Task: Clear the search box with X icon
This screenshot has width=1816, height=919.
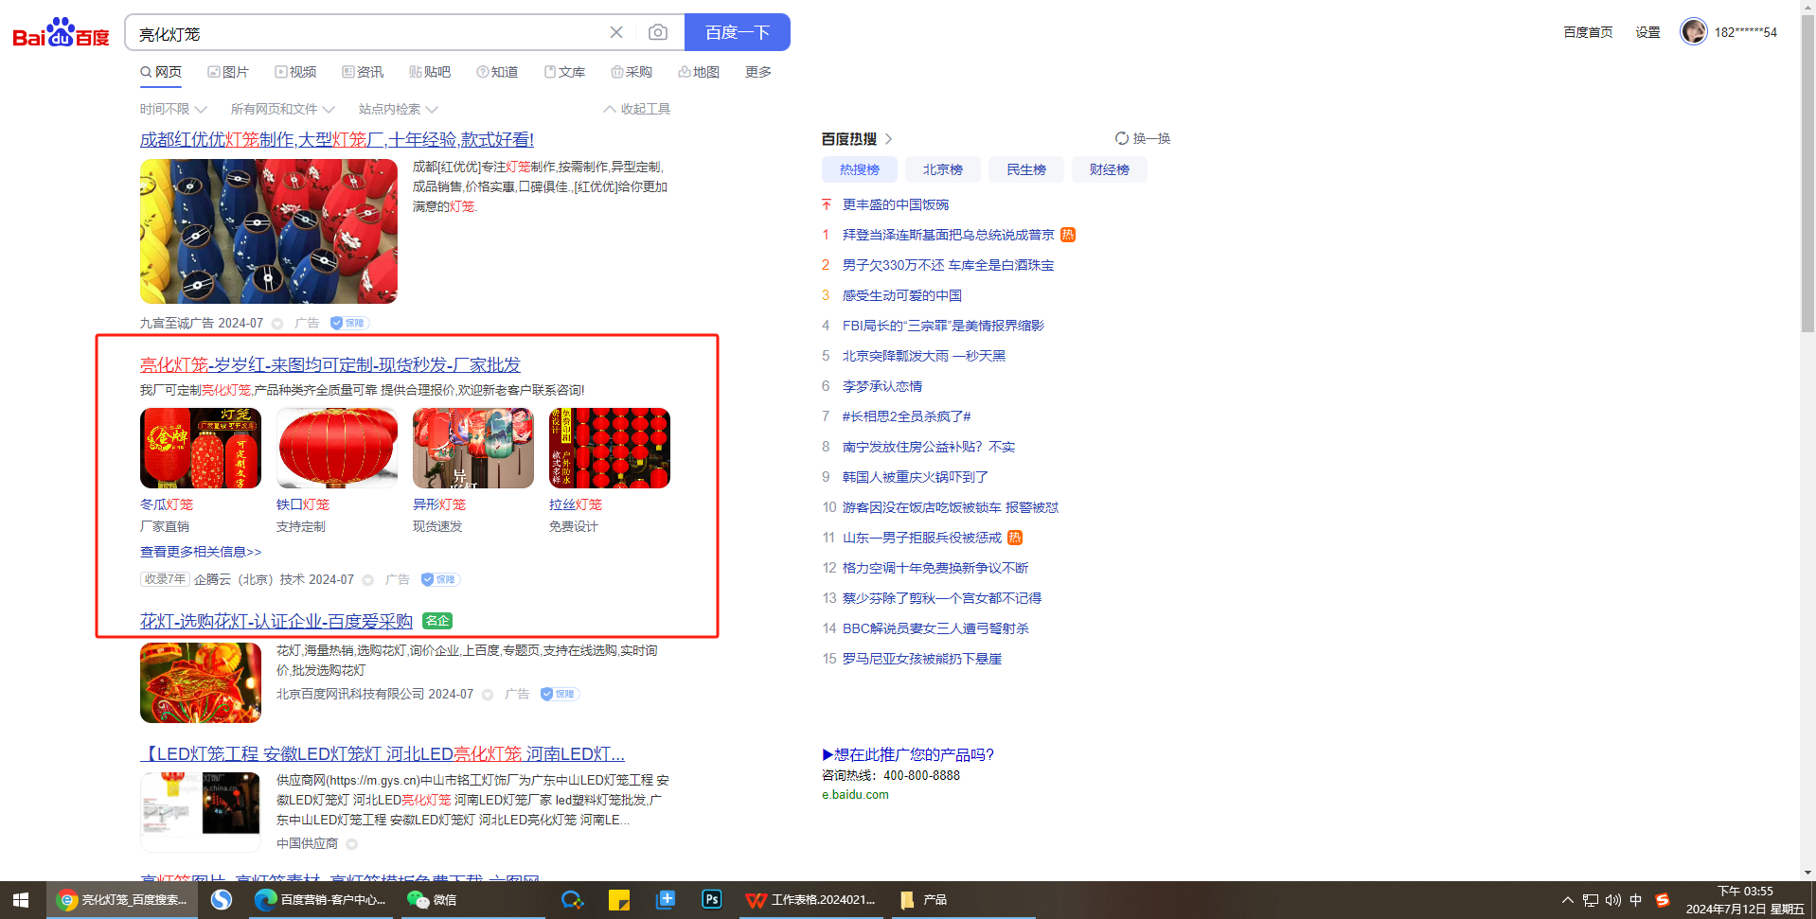Action: tap(616, 33)
